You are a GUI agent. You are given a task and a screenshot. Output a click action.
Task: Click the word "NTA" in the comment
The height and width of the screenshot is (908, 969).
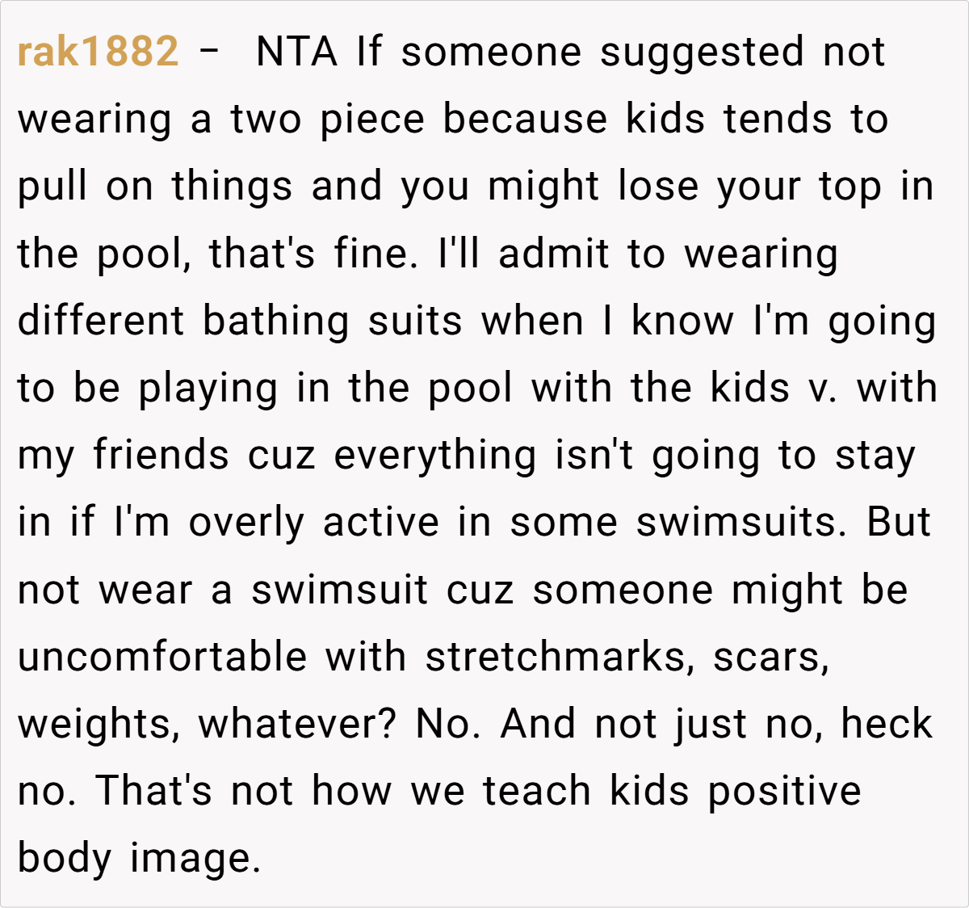296,53
